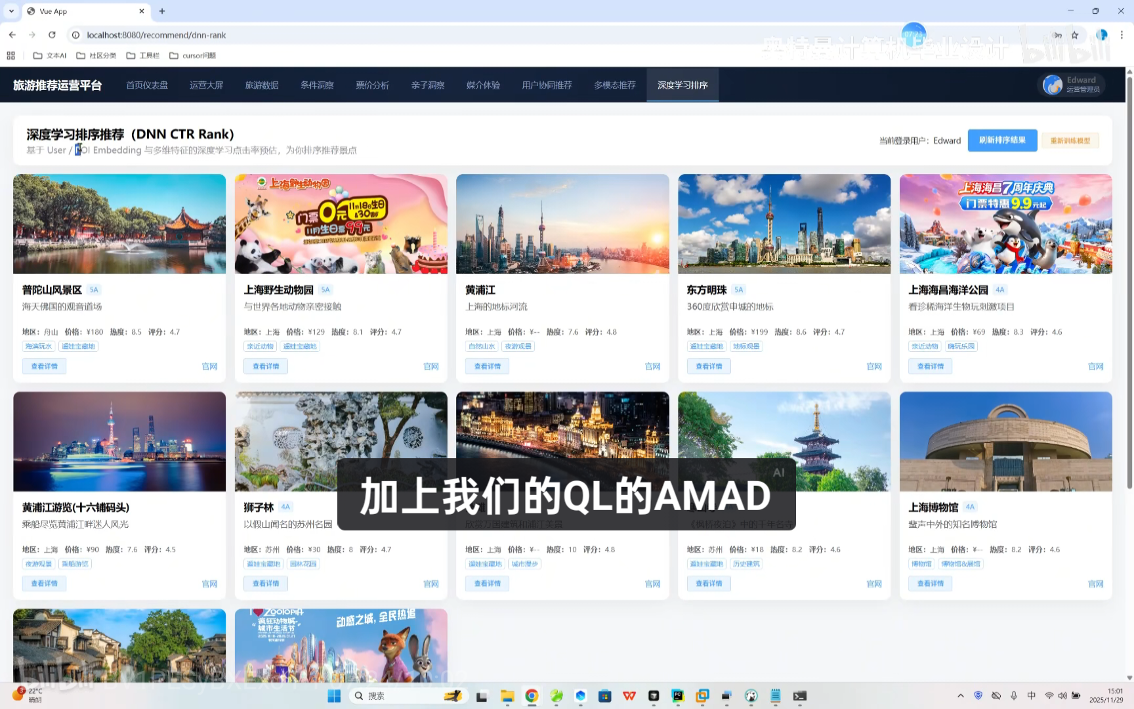This screenshot has width=1134, height=709.
Task: Open PyCharm from the taskbar
Action: pos(678,696)
